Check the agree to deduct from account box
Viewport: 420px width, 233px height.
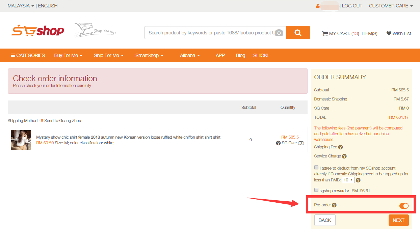pyautogui.click(x=316, y=167)
